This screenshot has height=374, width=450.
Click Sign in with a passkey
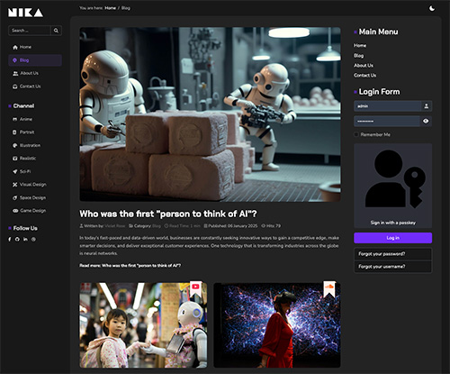point(392,186)
